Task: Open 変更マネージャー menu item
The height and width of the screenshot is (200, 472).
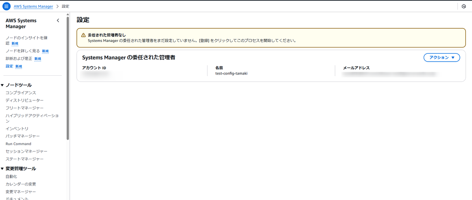Action: click(x=21, y=192)
